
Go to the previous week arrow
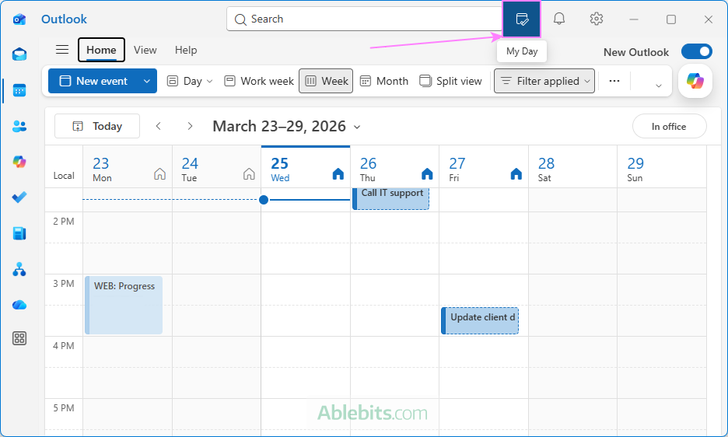[x=159, y=126]
